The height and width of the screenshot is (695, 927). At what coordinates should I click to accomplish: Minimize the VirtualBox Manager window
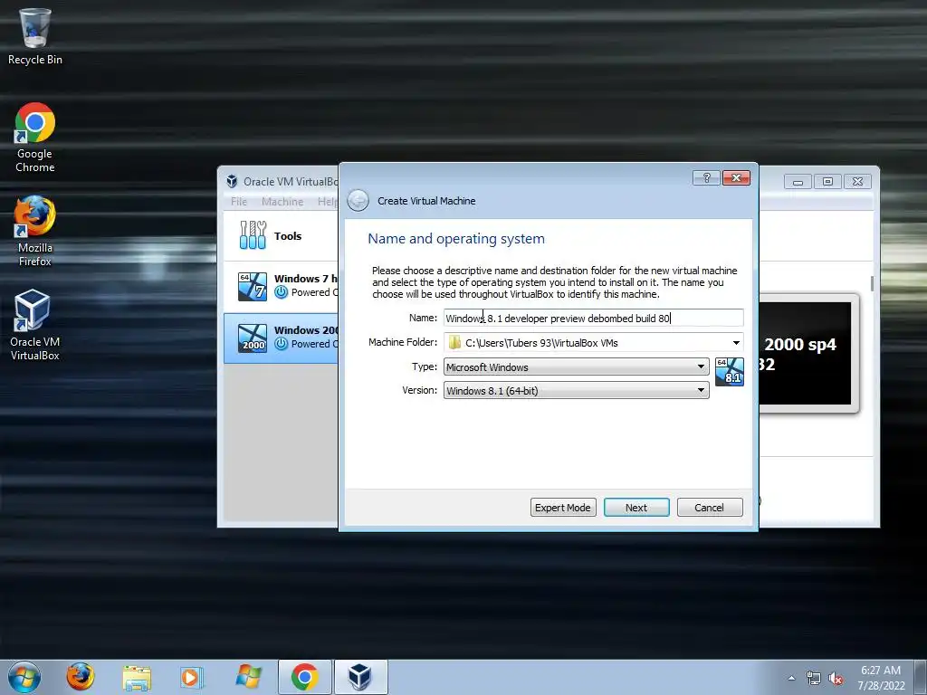[798, 181]
